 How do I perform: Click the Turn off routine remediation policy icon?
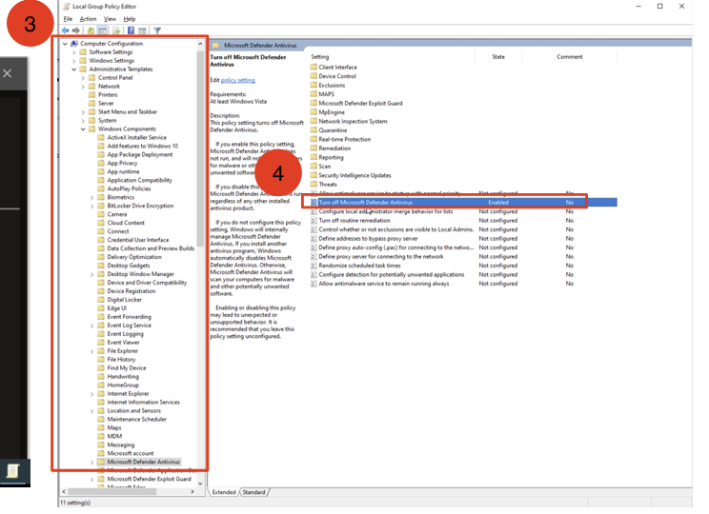coord(314,221)
